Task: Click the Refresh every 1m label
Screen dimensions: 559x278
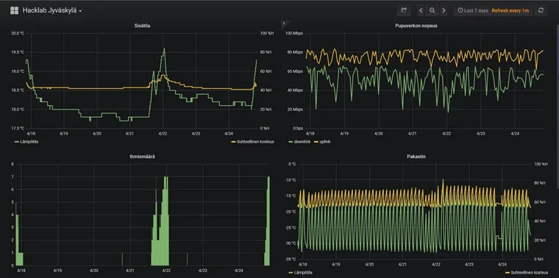Action: [510, 11]
